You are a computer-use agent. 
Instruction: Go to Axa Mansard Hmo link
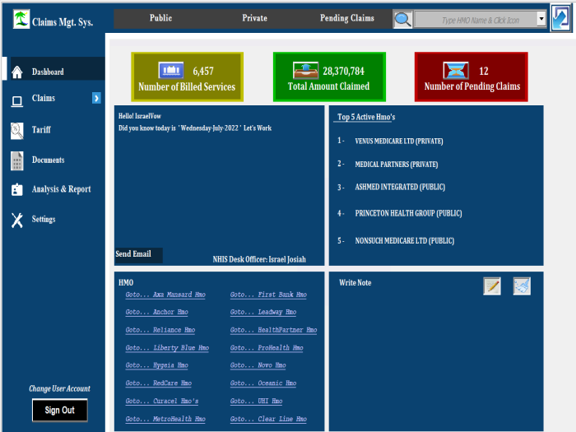click(165, 295)
